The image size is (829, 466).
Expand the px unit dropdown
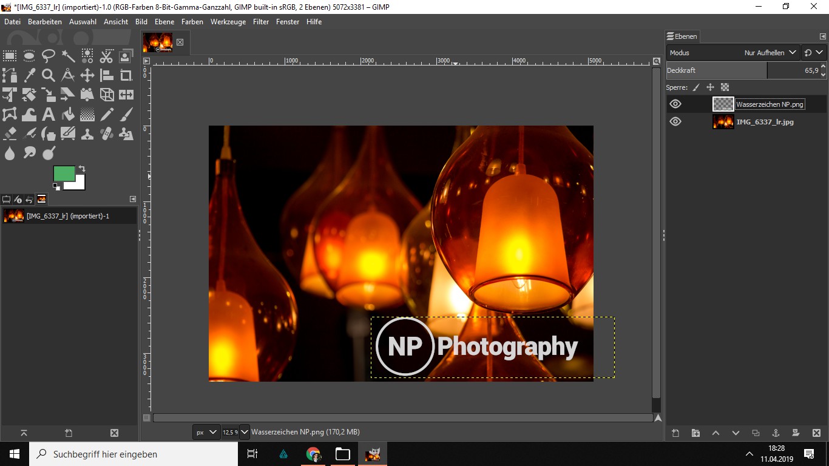point(206,432)
